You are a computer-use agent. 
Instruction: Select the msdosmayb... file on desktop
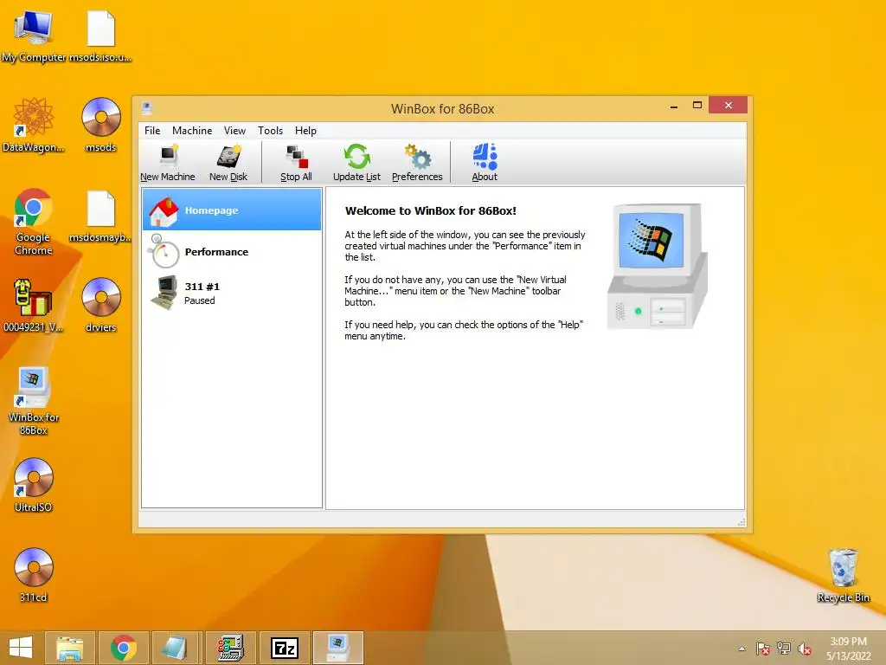coord(100,216)
